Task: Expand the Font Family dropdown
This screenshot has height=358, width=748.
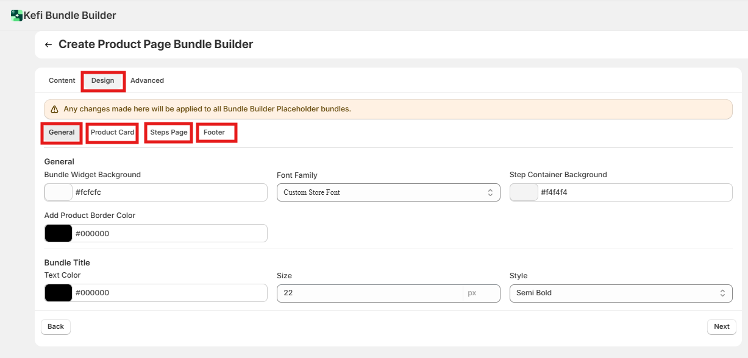Action: [388, 192]
